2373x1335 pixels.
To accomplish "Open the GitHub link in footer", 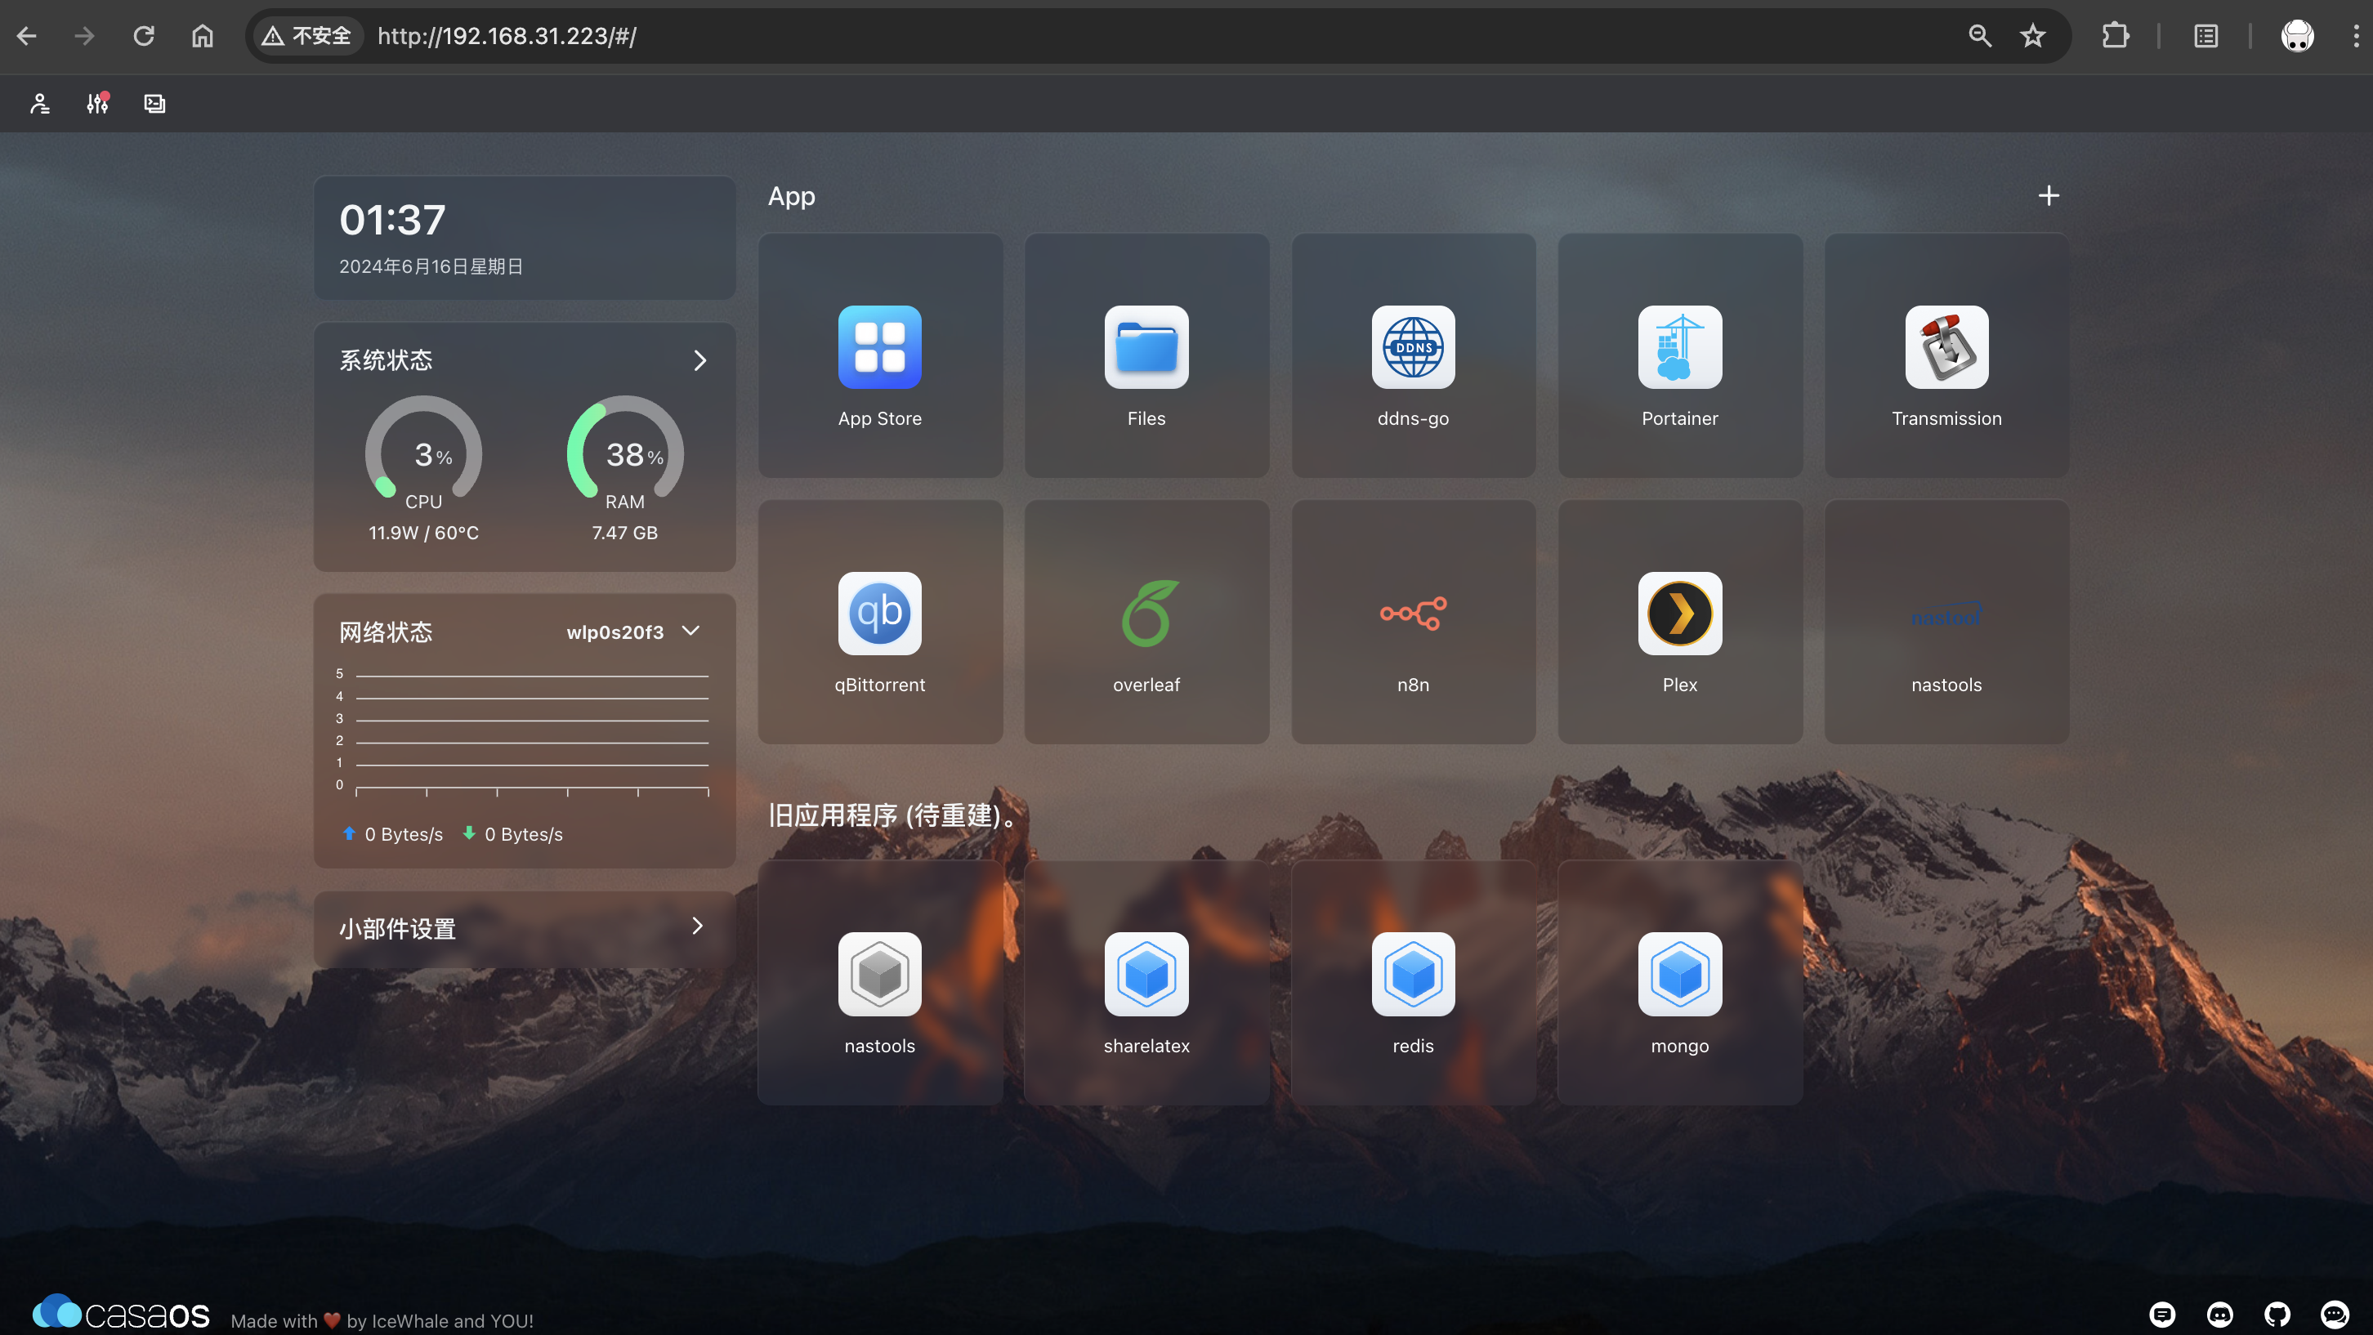I will point(2277,1314).
